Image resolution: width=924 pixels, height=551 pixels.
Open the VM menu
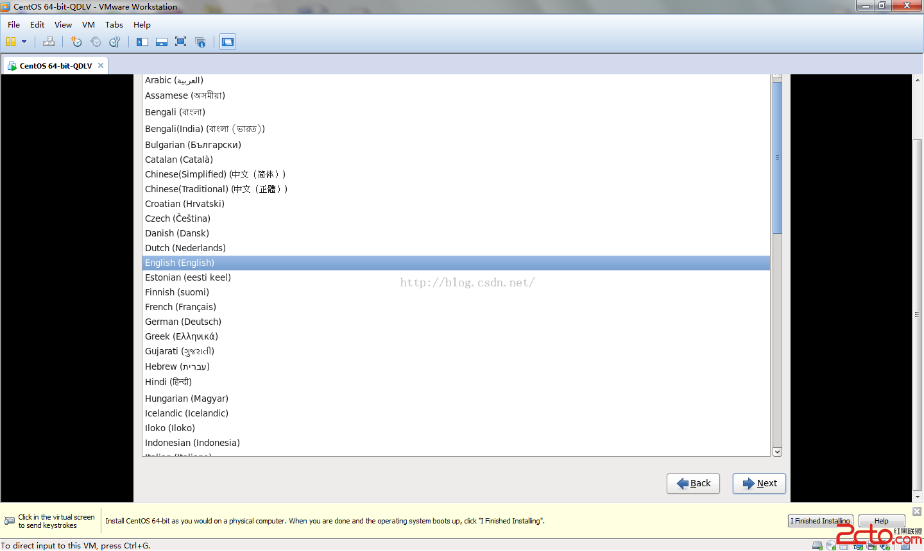tap(89, 24)
